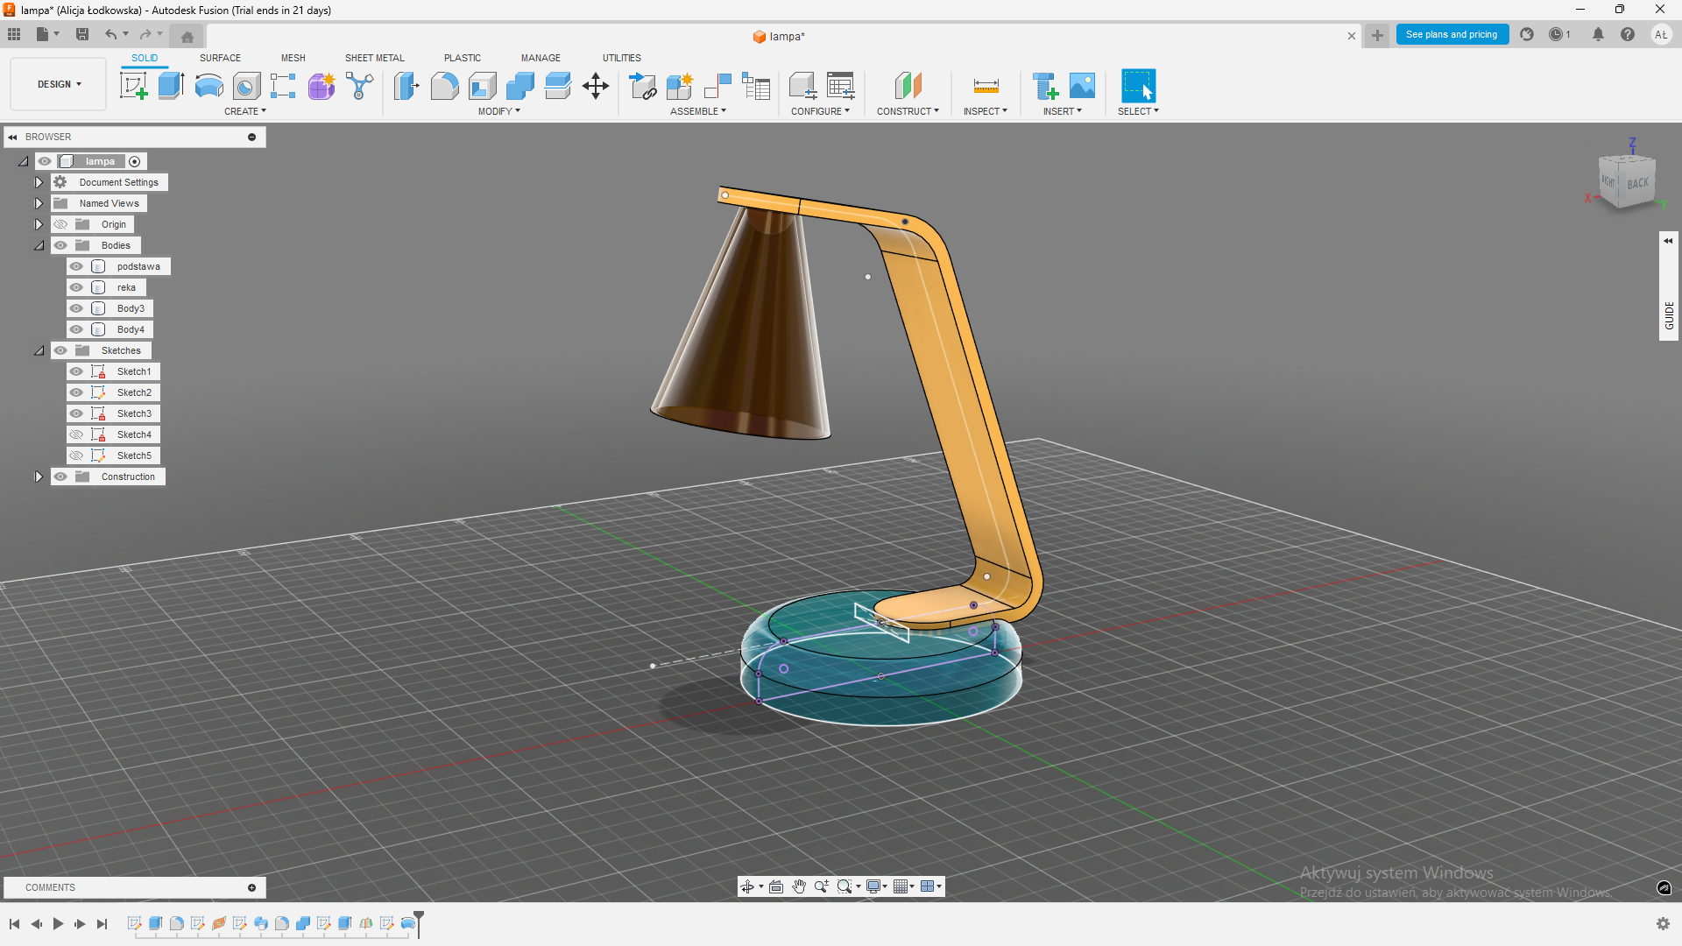Open Pan tool in navigation bar
This screenshot has width=1682, height=946.
(x=799, y=886)
